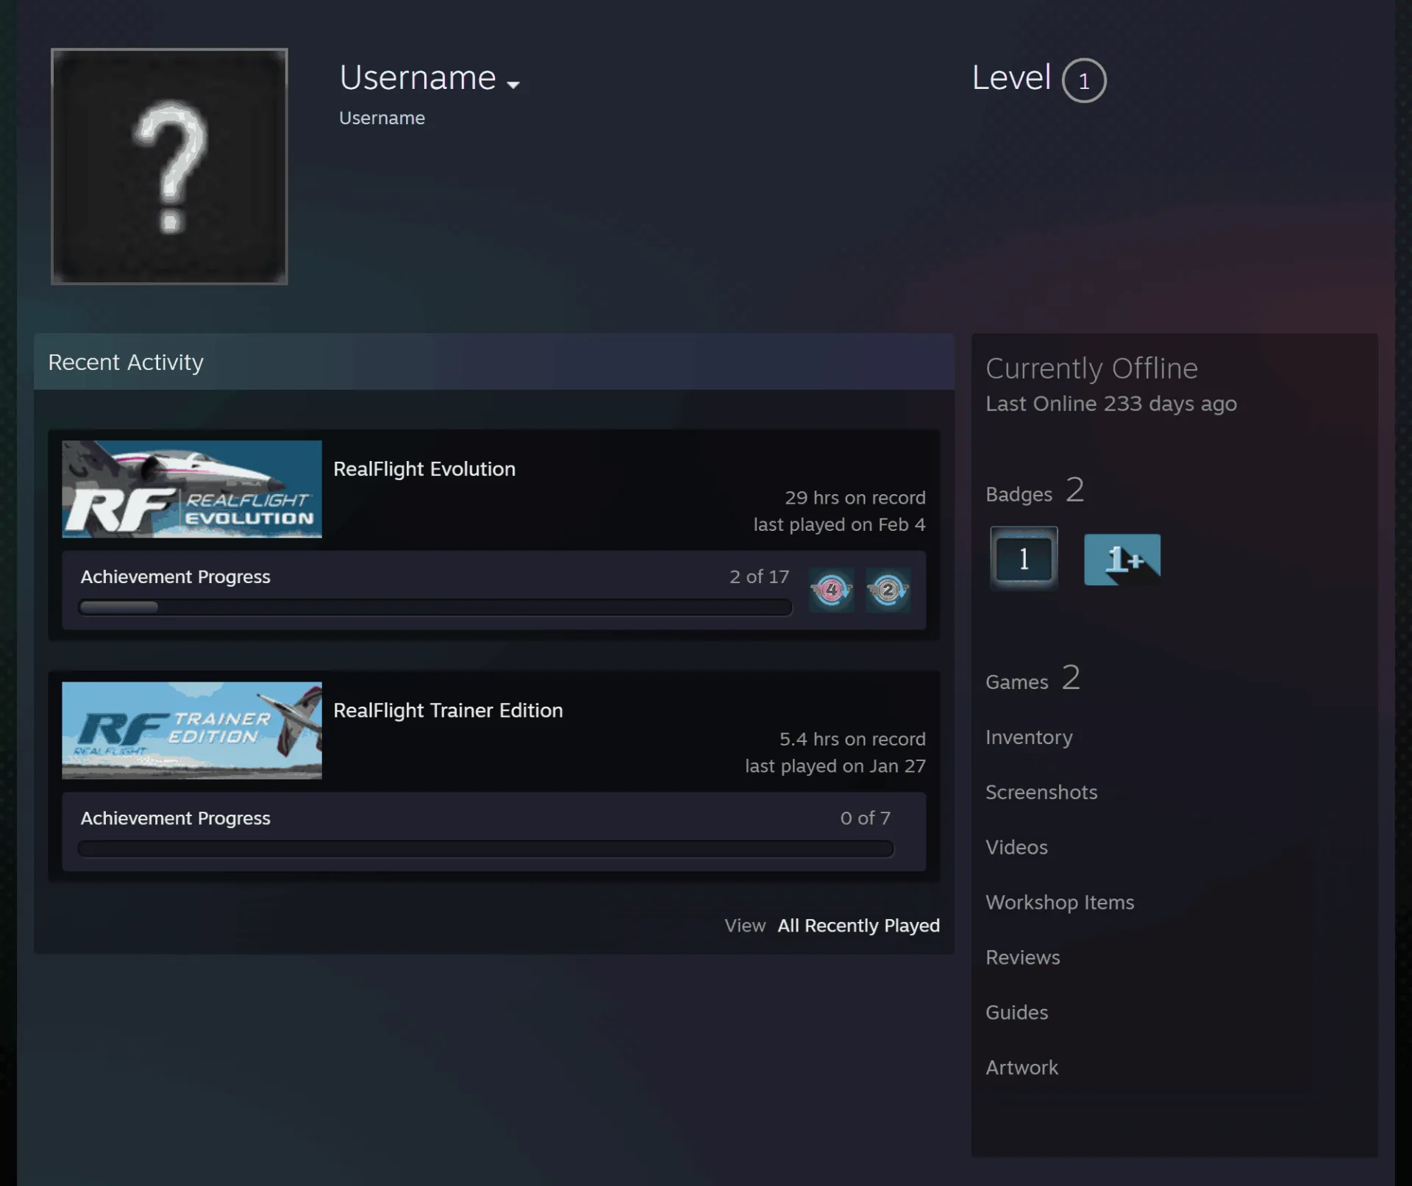This screenshot has height=1186, width=1412.
Task: Select the Level 1 badge icon
Action: point(1024,559)
